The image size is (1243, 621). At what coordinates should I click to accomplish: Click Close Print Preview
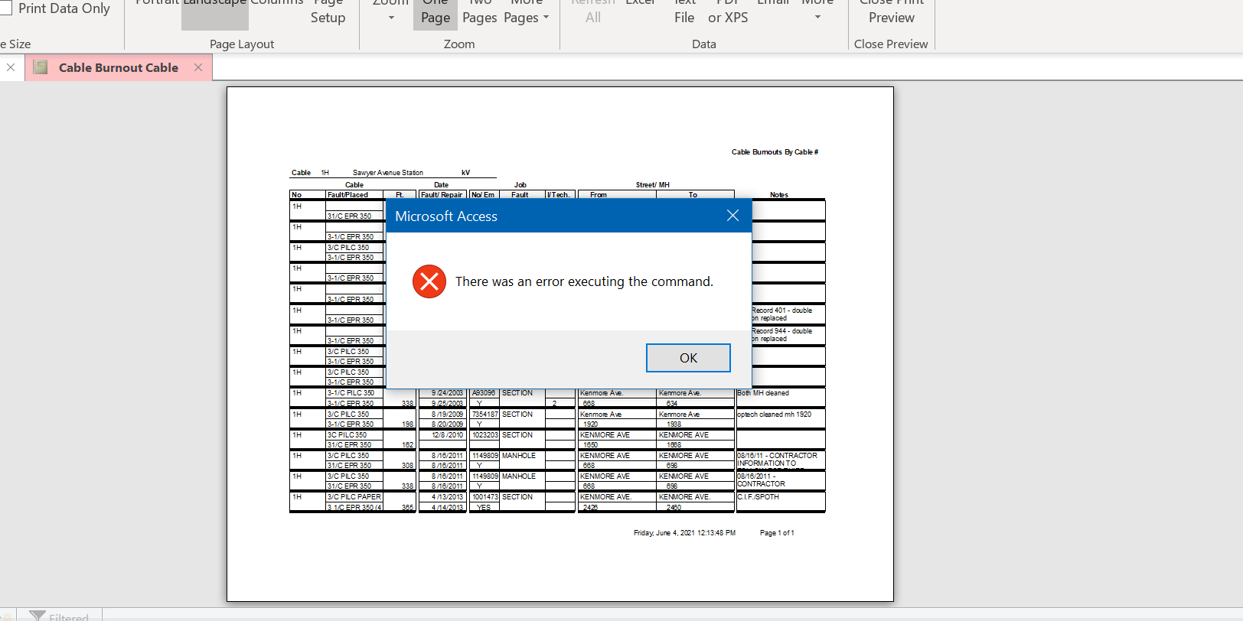coord(891,11)
